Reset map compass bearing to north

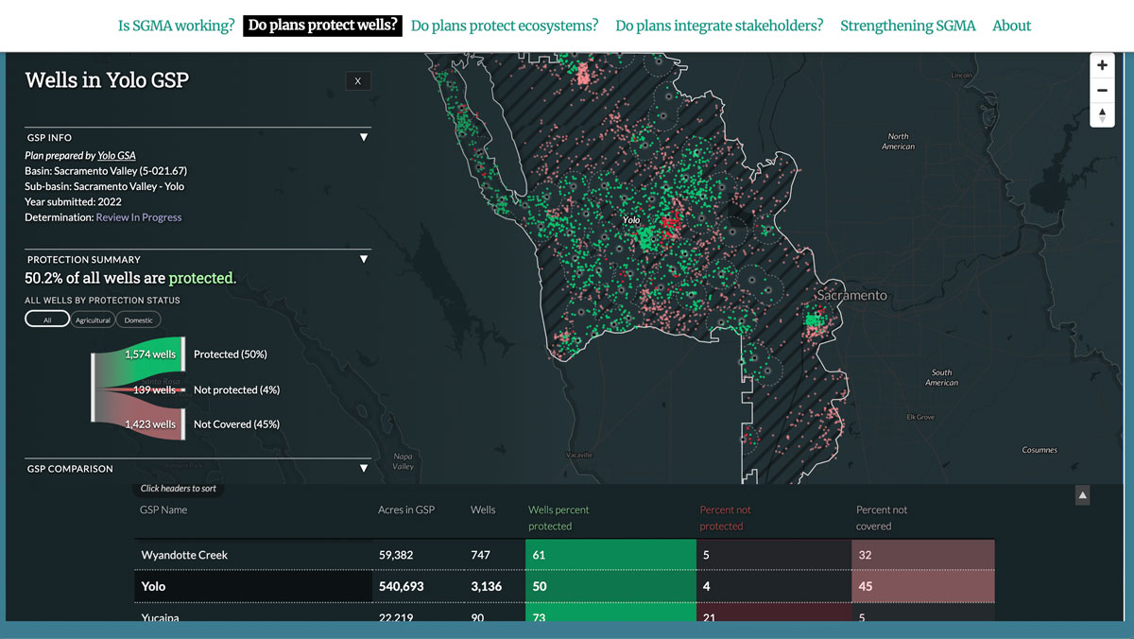click(x=1102, y=115)
